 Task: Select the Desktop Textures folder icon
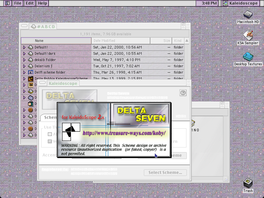coord(248,56)
